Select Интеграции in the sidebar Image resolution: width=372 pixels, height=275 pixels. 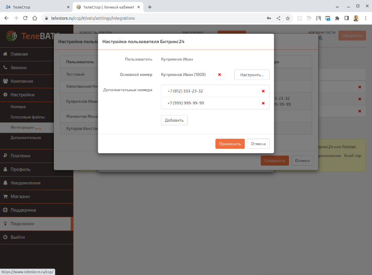pos(27,128)
